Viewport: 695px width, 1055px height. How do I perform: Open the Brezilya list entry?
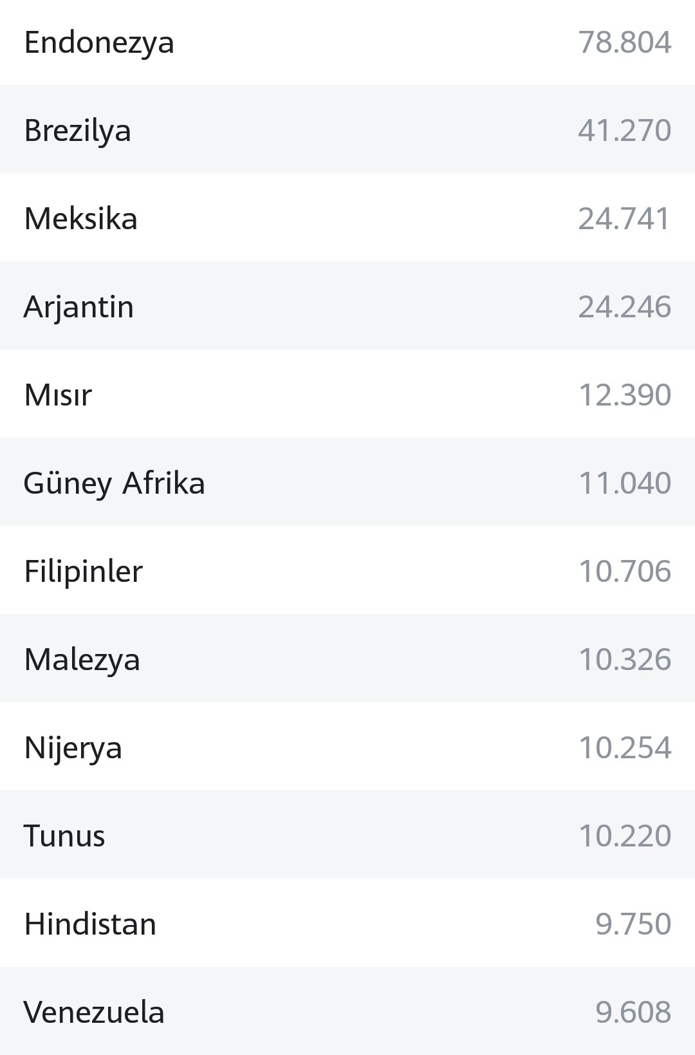click(x=347, y=129)
